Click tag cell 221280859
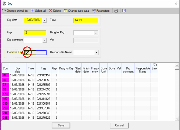The image size is (180, 130). tap(43, 80)
